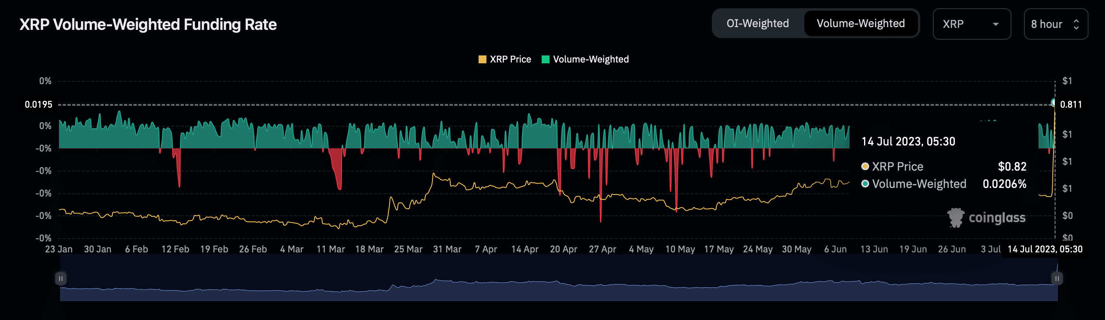Click the 30 Jan x-axis label
The image size is (1105, 320).
point(97,249)
